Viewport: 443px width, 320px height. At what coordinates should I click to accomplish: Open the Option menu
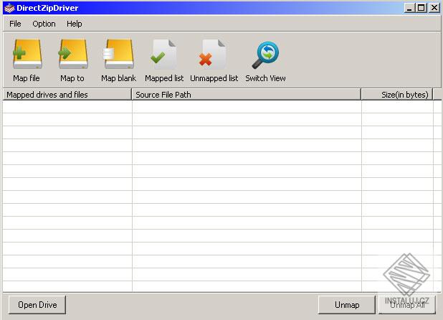pyautogui.click(x=44, y=24)
